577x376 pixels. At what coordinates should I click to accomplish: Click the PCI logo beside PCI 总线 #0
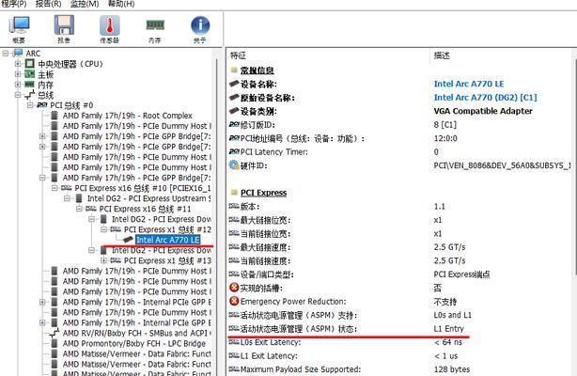[42, 105]
